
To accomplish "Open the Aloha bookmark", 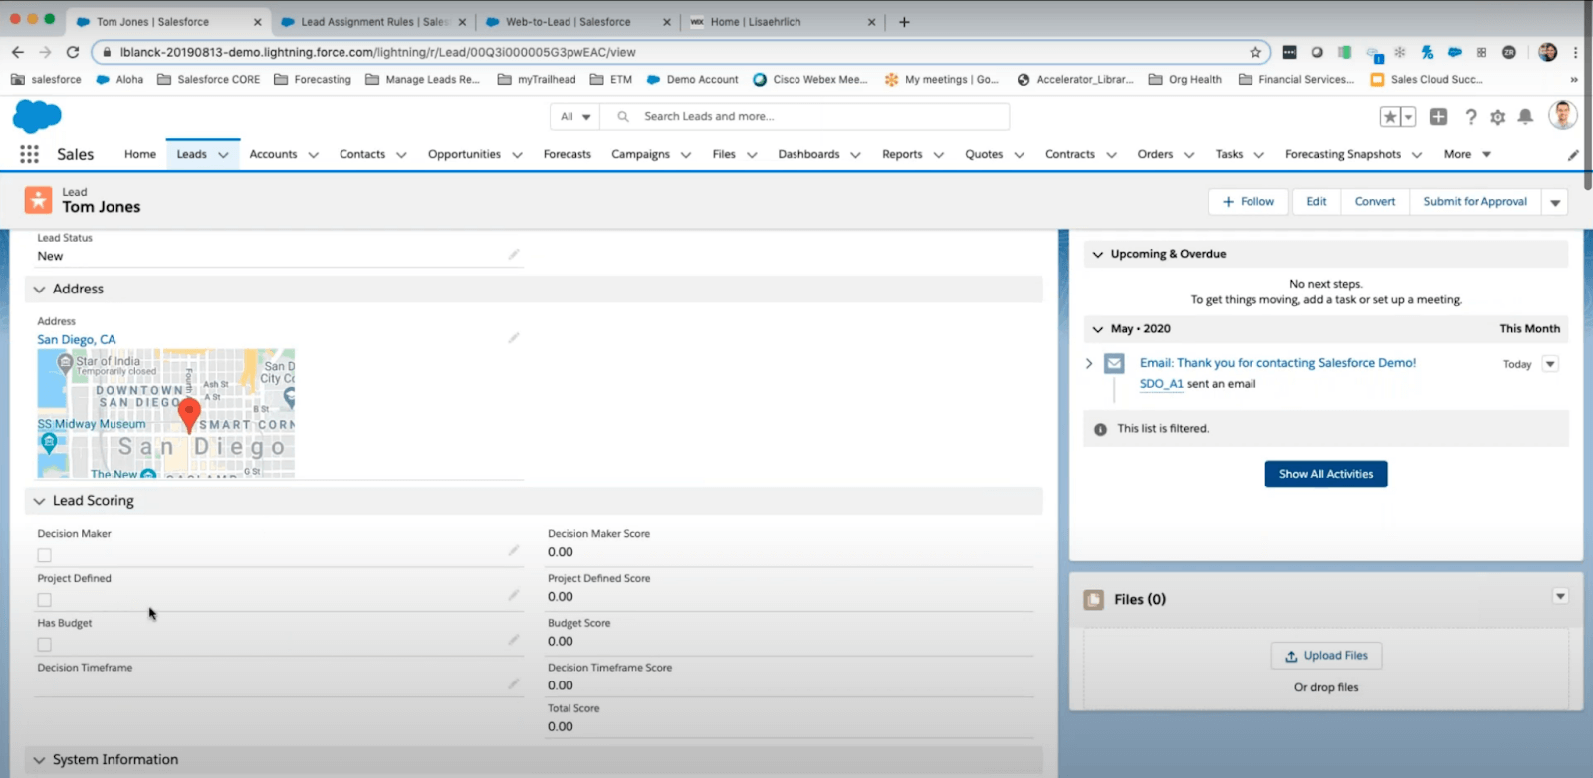I will [x=119, y=79].
